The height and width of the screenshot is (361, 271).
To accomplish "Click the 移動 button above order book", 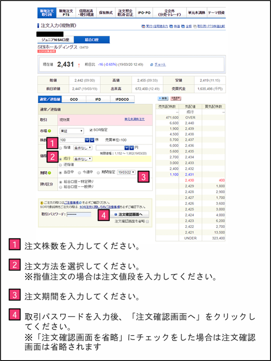I will tap(162, 98).
